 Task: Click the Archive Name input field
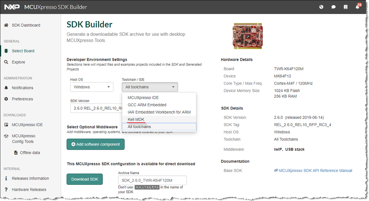tap(153, 180)
